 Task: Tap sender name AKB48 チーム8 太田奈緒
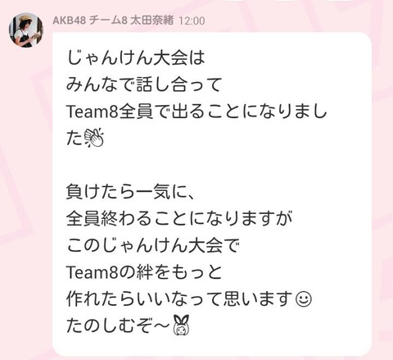click(x=113, y=21)
